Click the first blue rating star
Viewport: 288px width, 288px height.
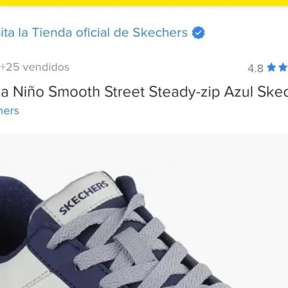[271, 67]
